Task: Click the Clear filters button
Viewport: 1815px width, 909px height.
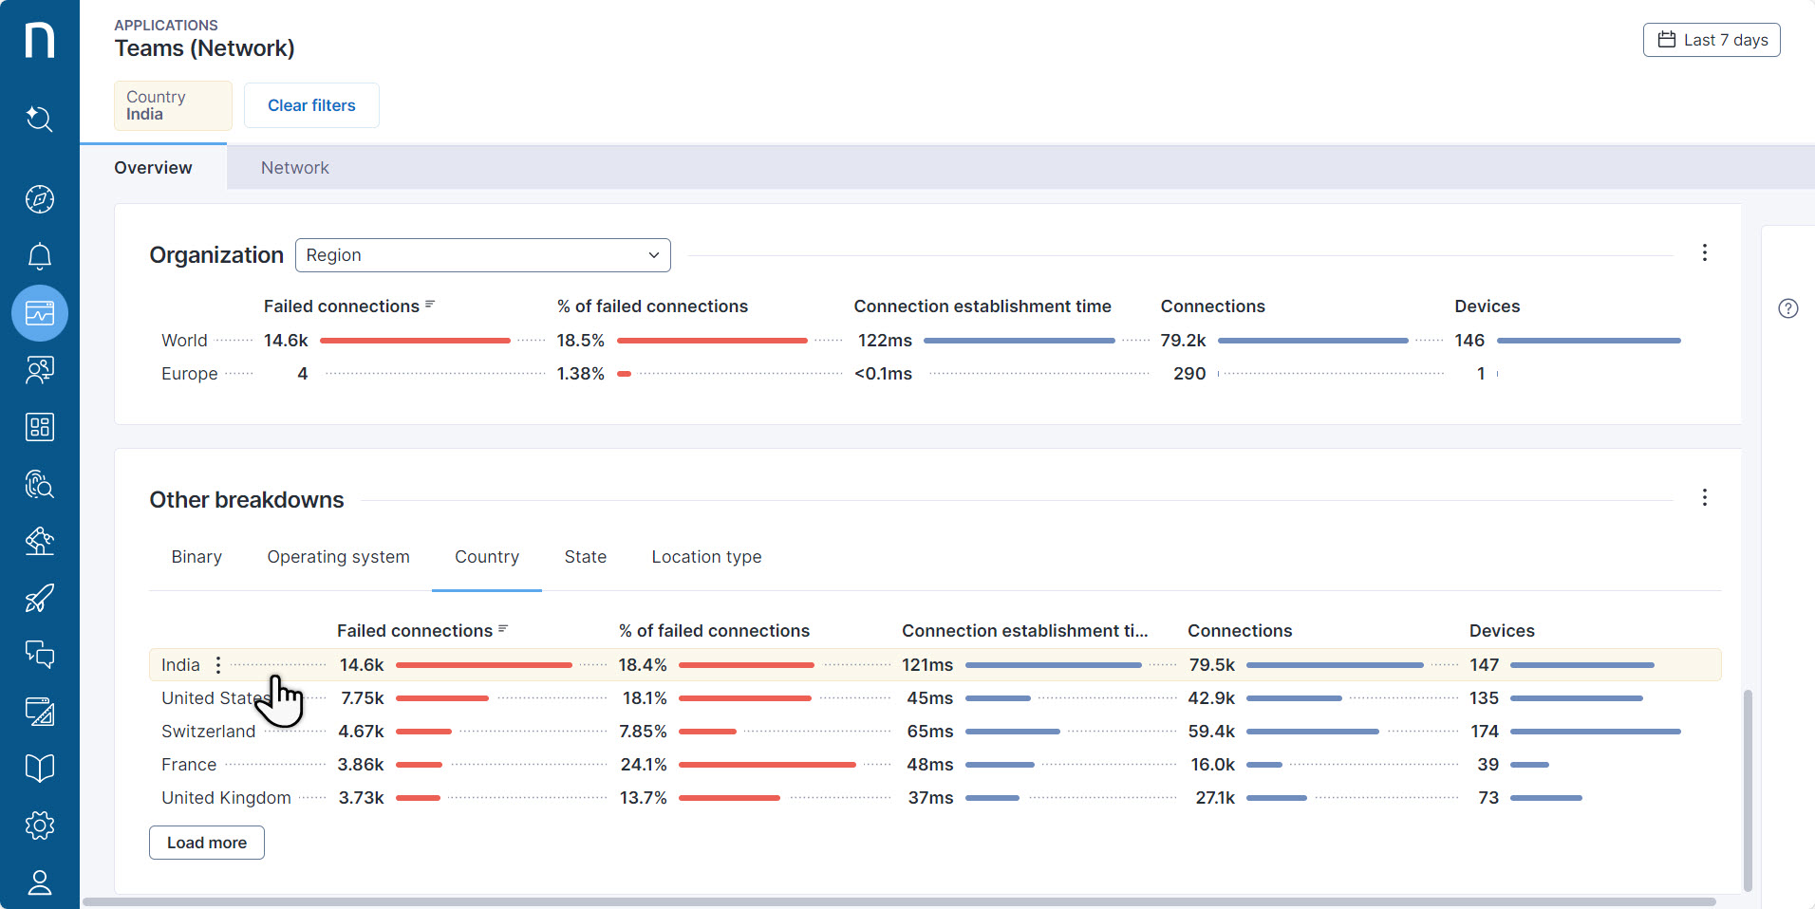Action: click(311, 105)
